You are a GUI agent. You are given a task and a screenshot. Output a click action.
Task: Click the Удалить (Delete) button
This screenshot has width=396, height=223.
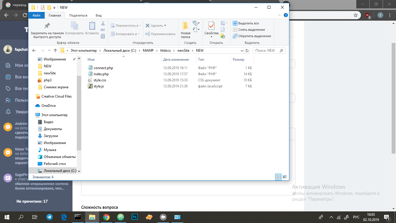(x=156, y=26)
